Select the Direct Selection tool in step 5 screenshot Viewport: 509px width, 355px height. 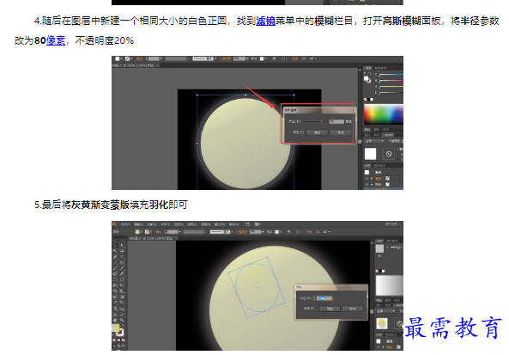point(122,246)
